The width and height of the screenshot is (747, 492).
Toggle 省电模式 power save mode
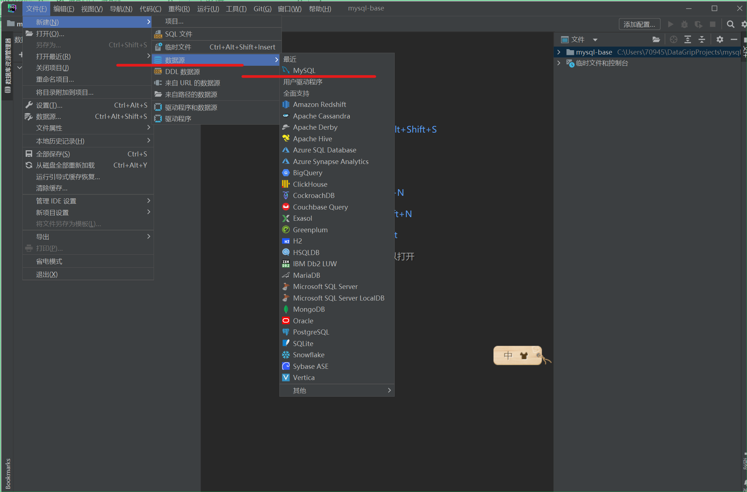[49, 261]
